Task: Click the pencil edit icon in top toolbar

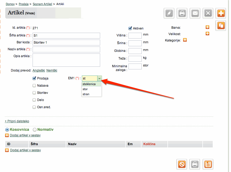Action: pyautogui.click(x=169, y=13)
